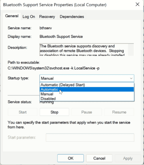This screenshot has width=144, height=165.
Task: Click the Apply button
Action: tap(128, 158)
